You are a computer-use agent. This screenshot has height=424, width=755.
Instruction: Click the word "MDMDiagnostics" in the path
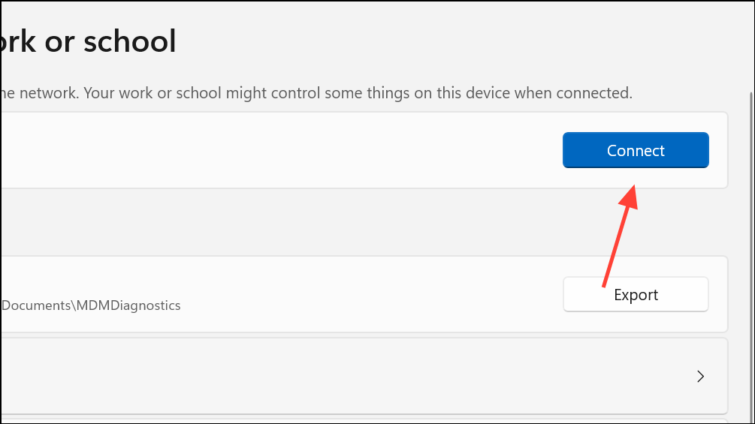[x=128, y=305]
